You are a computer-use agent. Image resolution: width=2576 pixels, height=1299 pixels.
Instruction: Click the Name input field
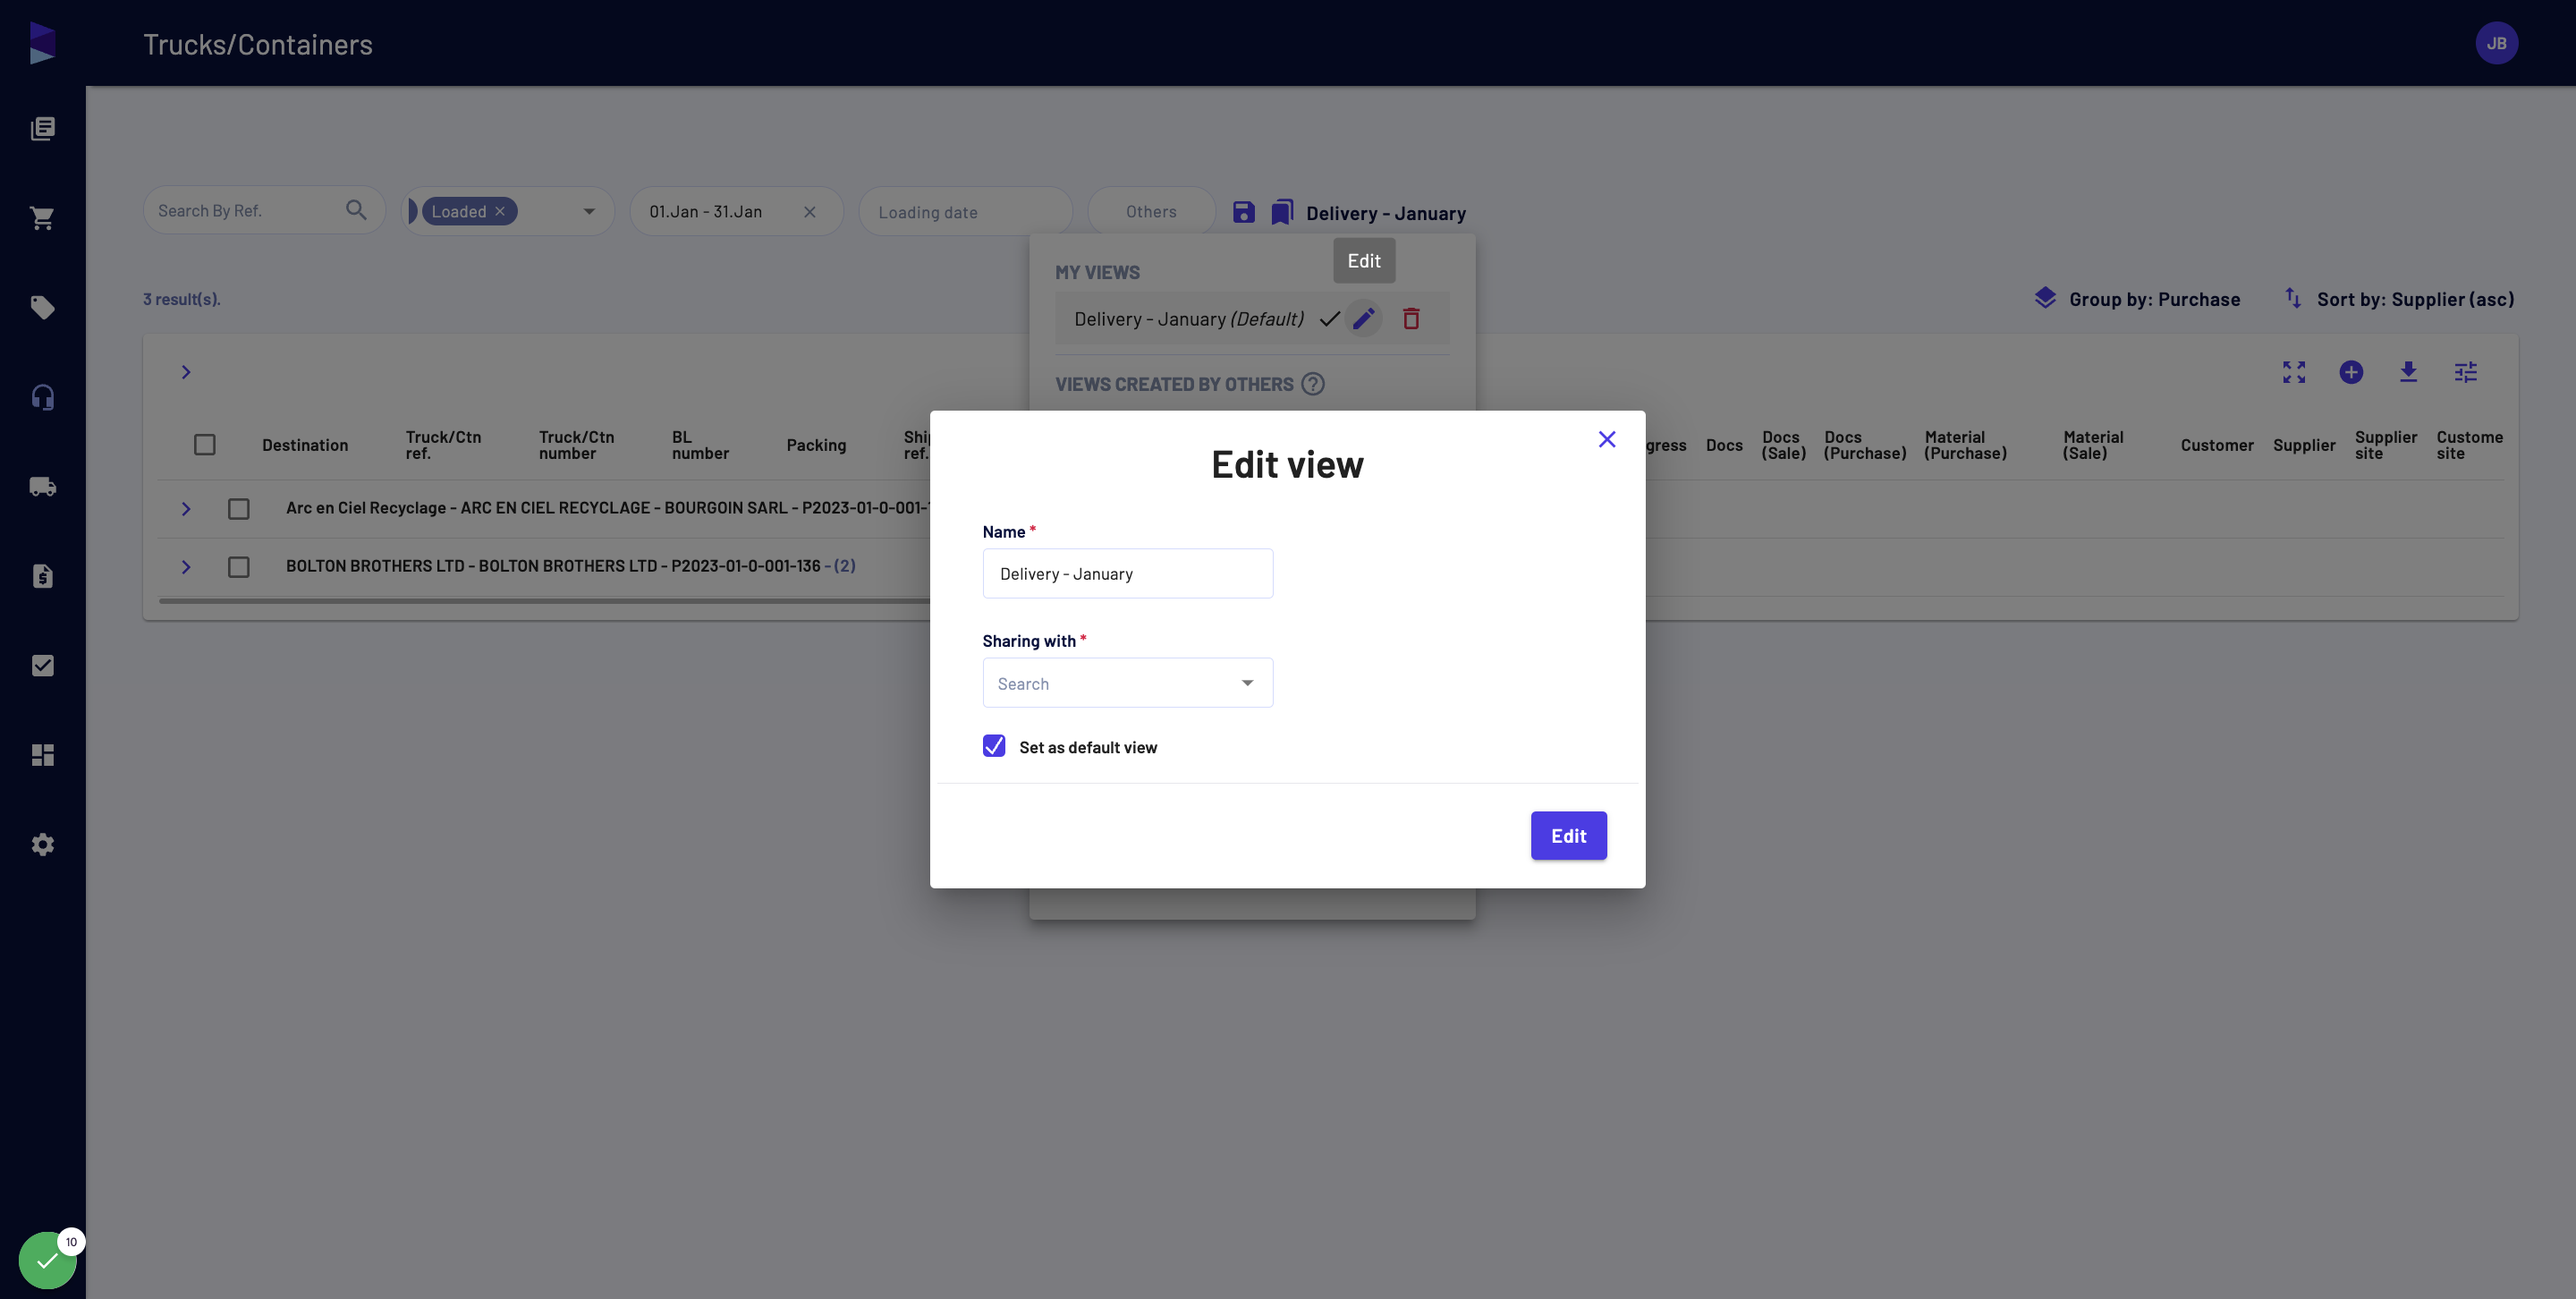click(x=1128, y=573)
